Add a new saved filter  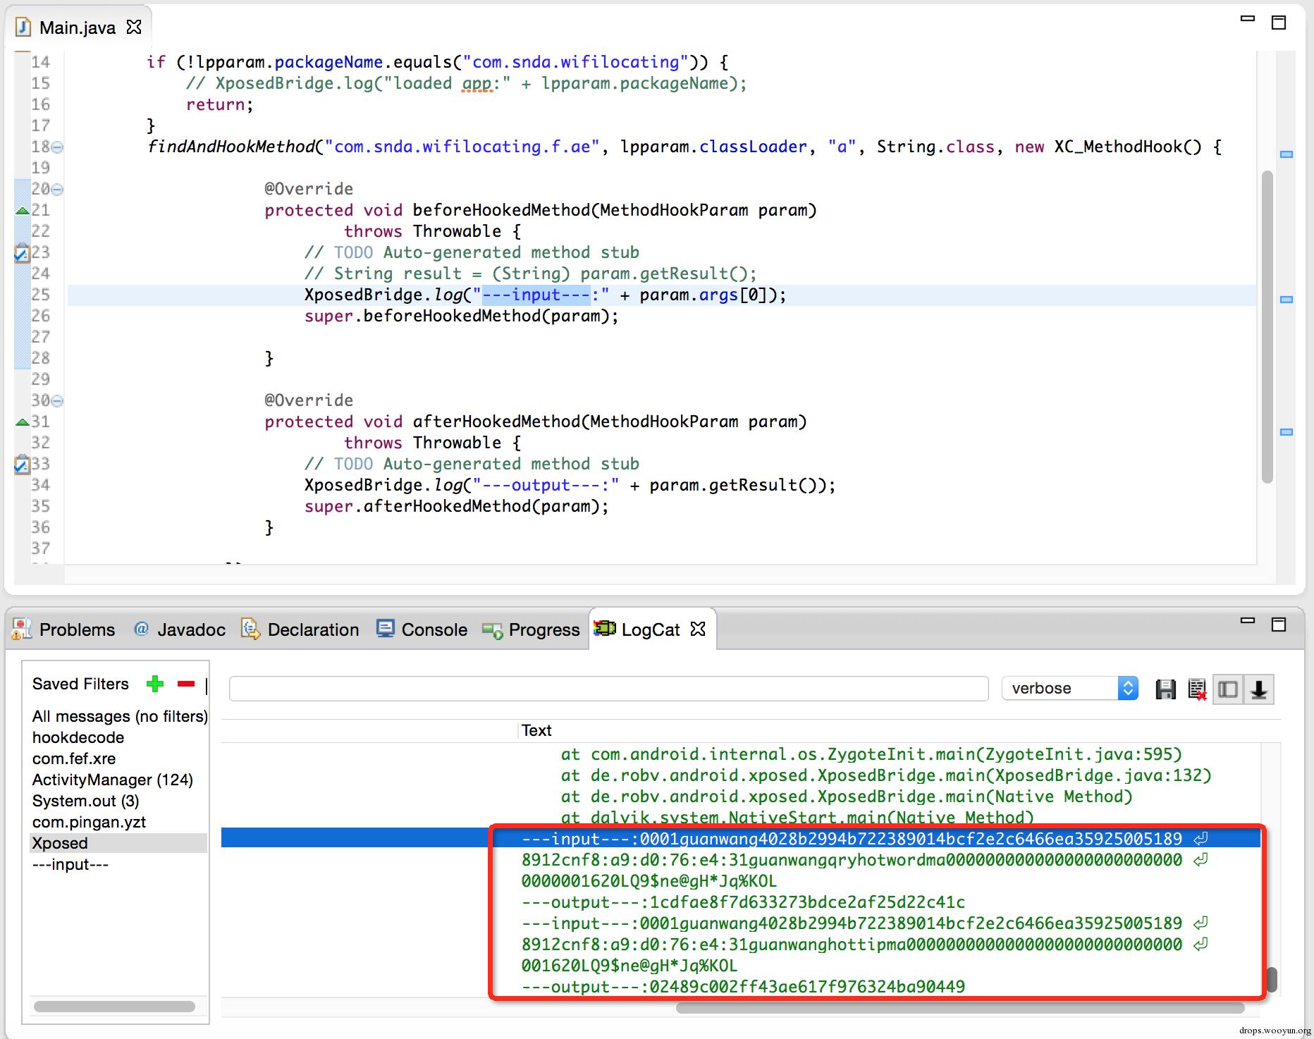(x=155, y=684)
